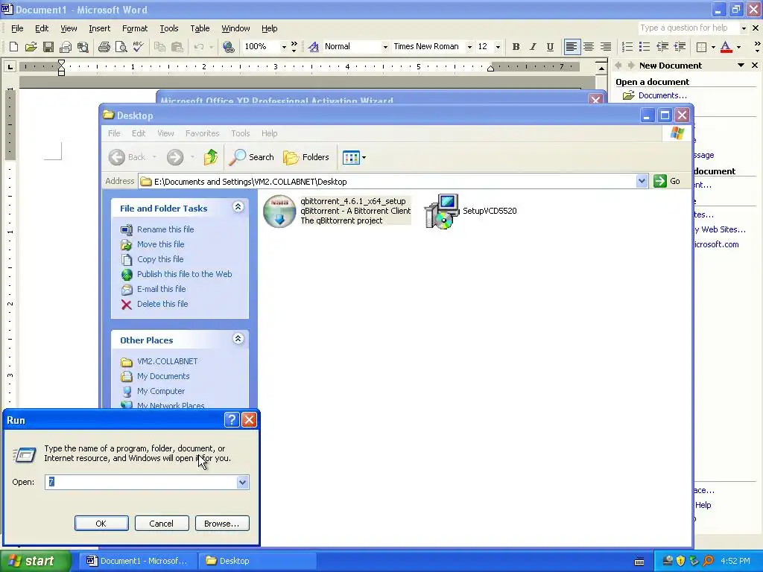Apply the red font color A button
Screen dimensions: 763x572
[726, 47]
